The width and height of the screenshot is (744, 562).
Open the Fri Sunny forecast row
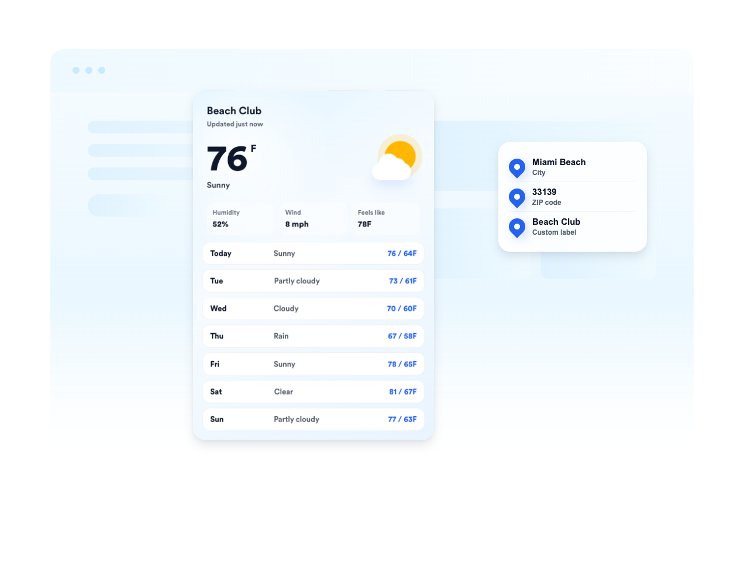314,364
